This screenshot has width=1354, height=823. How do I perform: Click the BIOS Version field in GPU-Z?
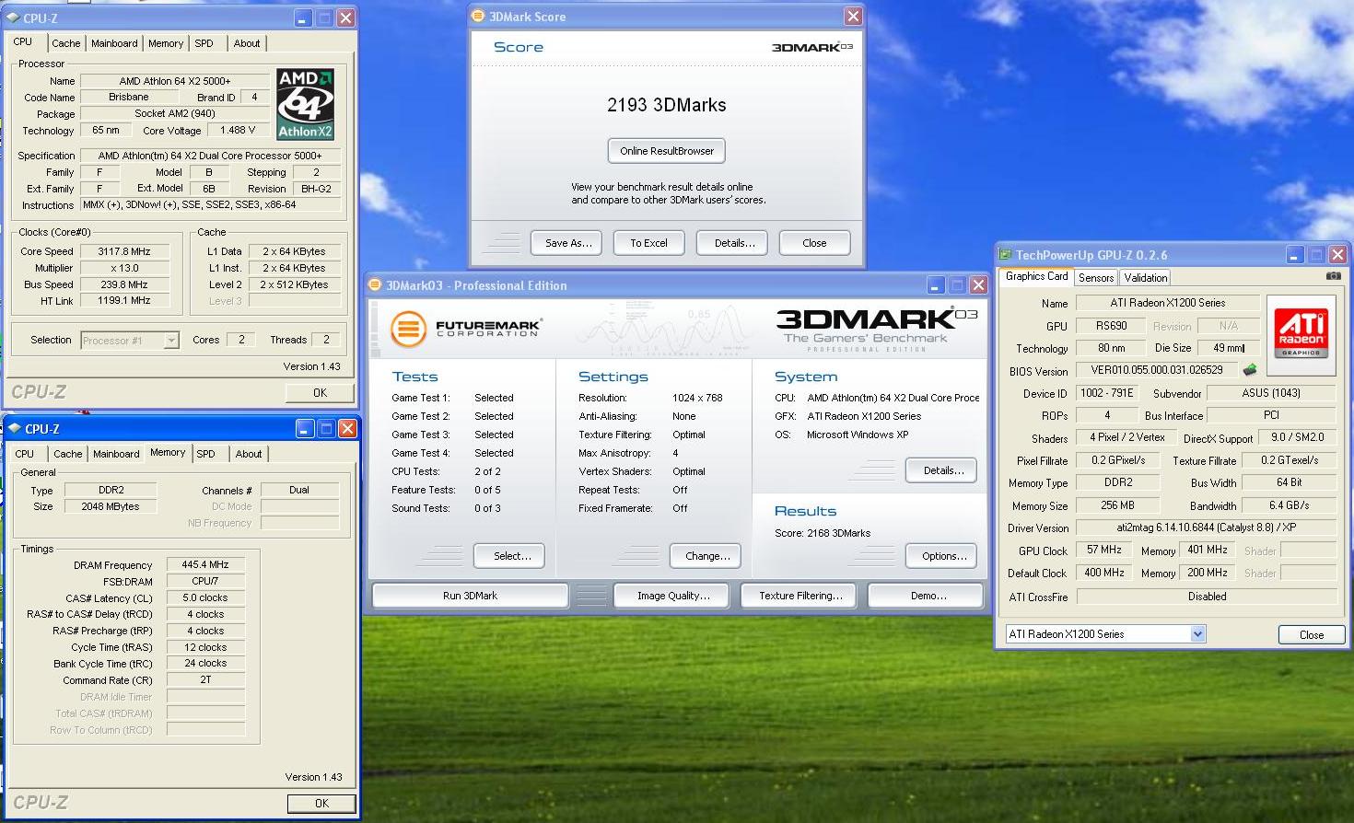(1156, 370)
